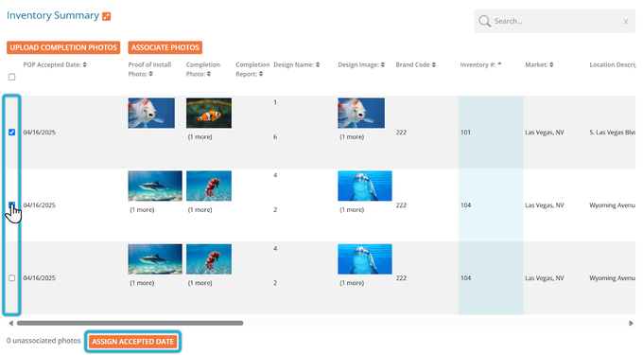This screenshot has width=643, height=355.
Task: Click the horizontal scrollbar right arrow
Action: [x=631, y=324]
